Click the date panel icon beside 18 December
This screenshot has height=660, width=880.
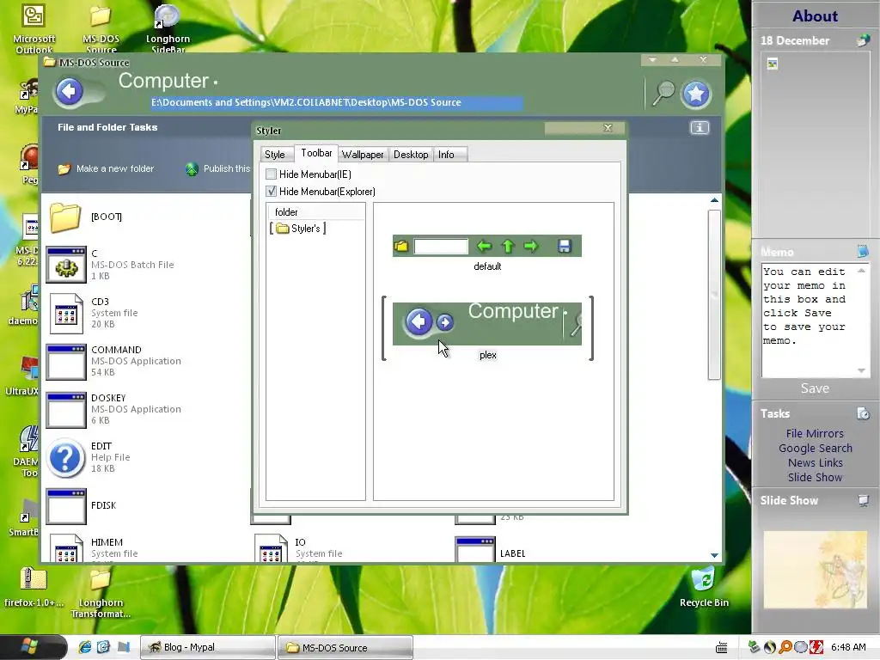pos(863,40)
